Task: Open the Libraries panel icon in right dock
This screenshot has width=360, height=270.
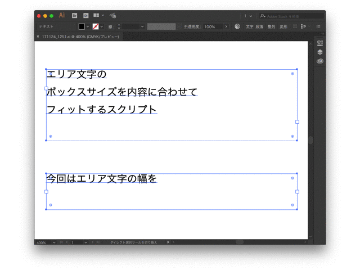Action: (x=320, y=43)
